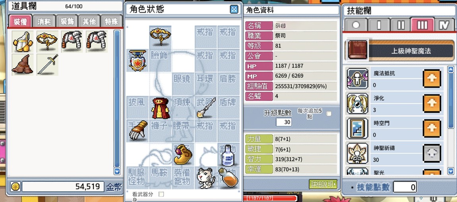
Task: Click skill list scroll-down arrow
Action: 451,171
